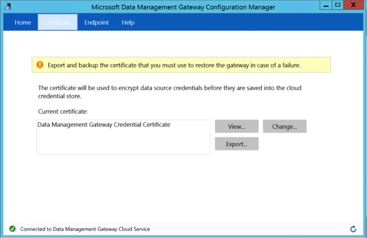Select the Certificate tab

coord(58,22)
